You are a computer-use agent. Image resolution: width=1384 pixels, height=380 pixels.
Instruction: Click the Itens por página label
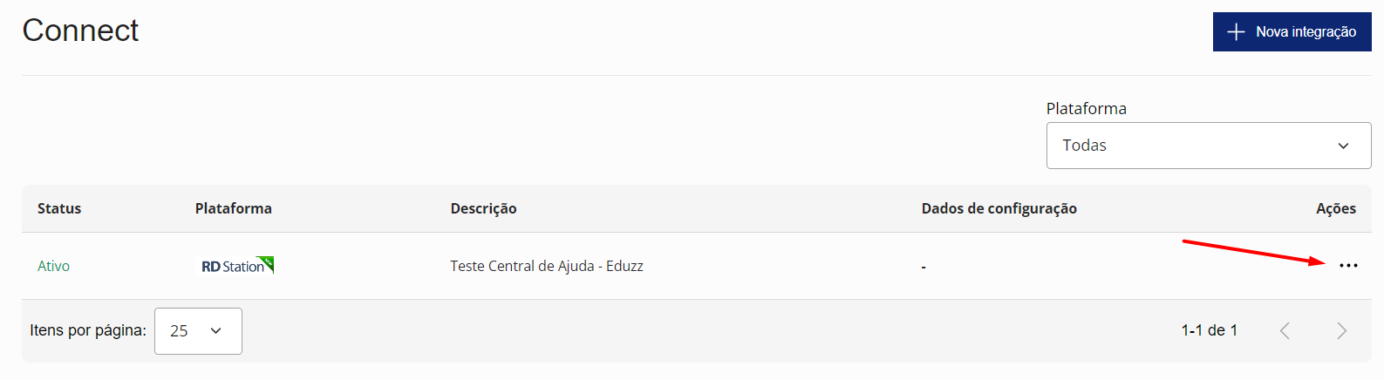pyautogui.click(x=88, y=330)
